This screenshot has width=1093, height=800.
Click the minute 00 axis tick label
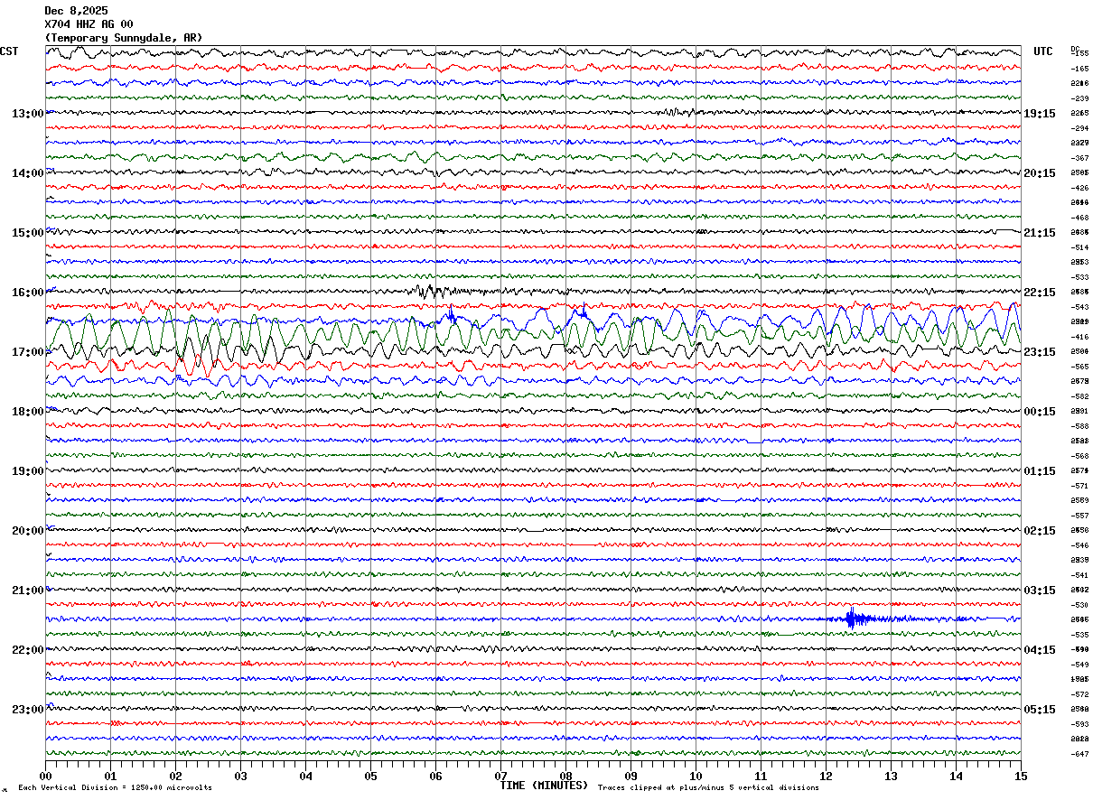click(x=45, y=776)
